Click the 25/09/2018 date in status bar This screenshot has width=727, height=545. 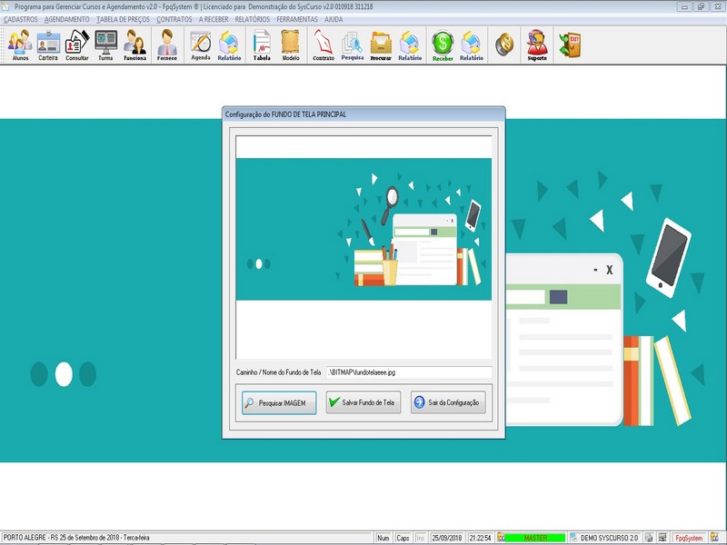click(x=447, y=538)
